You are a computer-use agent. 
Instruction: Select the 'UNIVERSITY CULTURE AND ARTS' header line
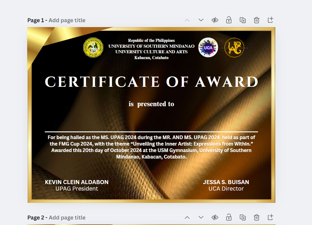(152, 52)
